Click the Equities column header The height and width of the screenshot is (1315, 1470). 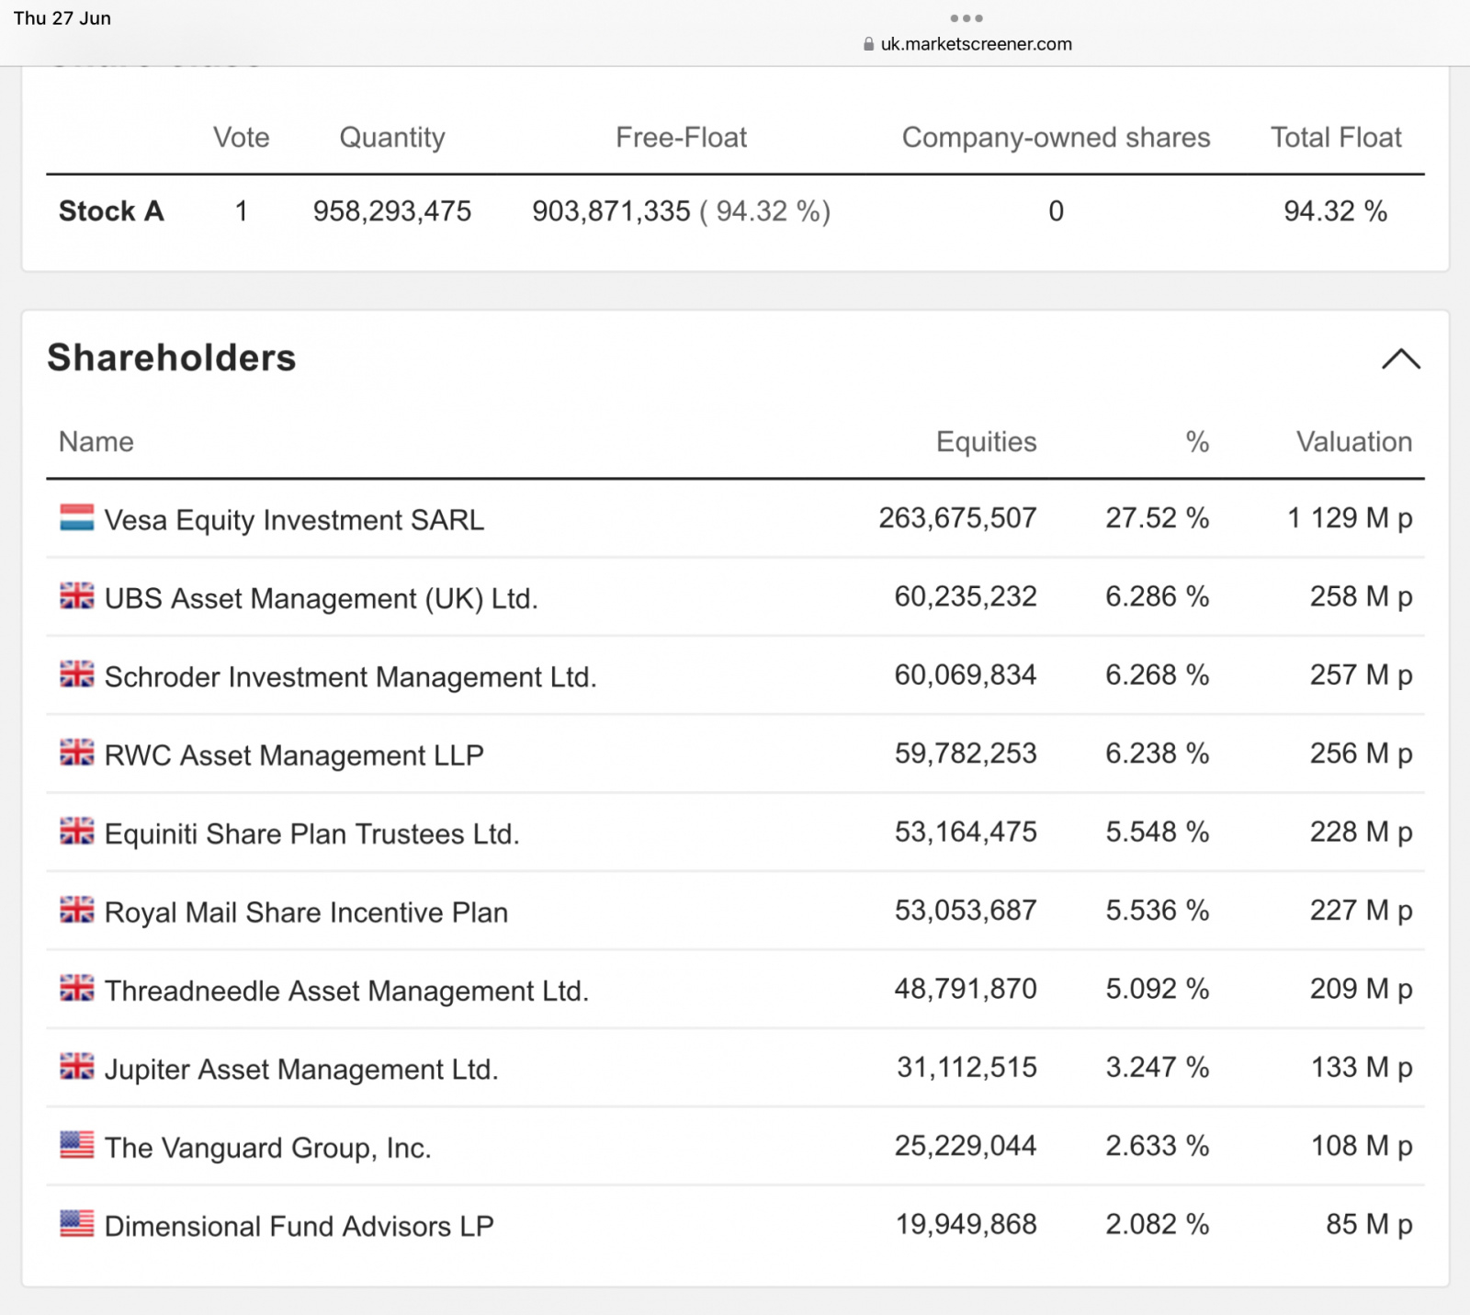(x=986, y=442)
